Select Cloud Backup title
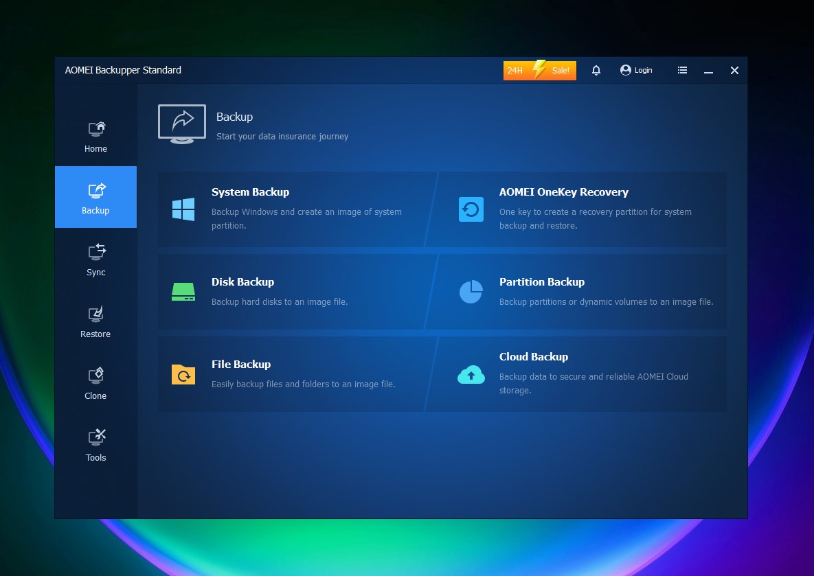This screenshot has width=814, height=576. [533, 356]
